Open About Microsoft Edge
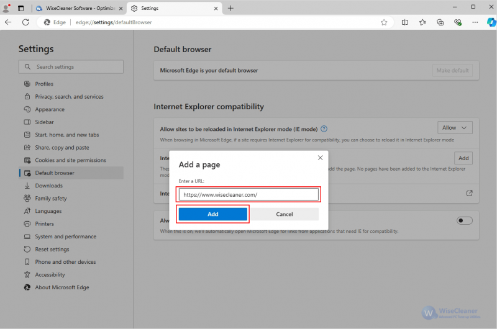The height and width of the screenshot is (329, 497). coord(71,287)
